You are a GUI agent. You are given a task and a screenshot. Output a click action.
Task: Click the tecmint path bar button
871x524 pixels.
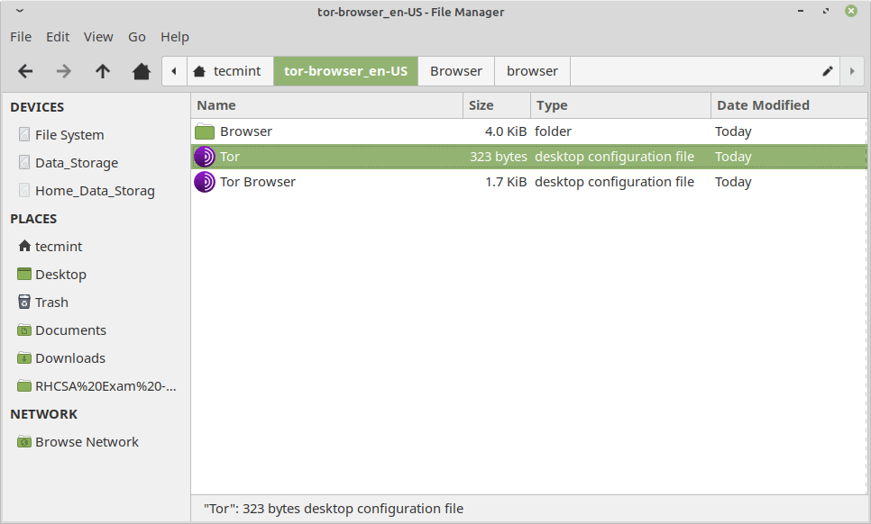pyautogui.click(x=230, y=71)
